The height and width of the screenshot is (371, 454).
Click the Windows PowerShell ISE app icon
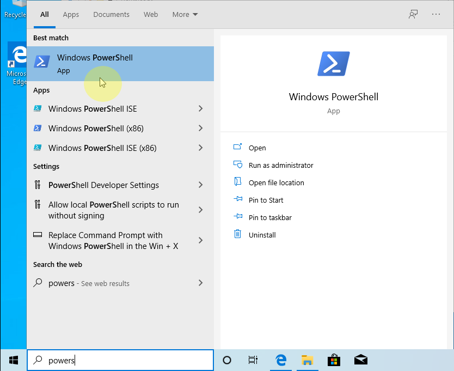coord(38,109)
